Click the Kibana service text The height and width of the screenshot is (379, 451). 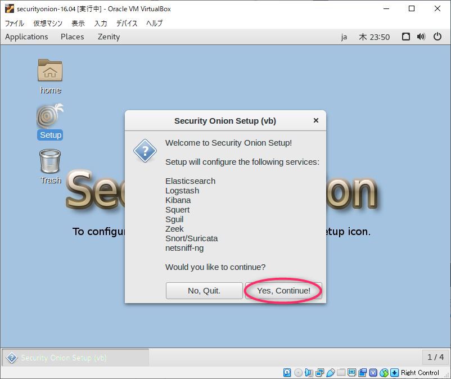tap(178, 200)
